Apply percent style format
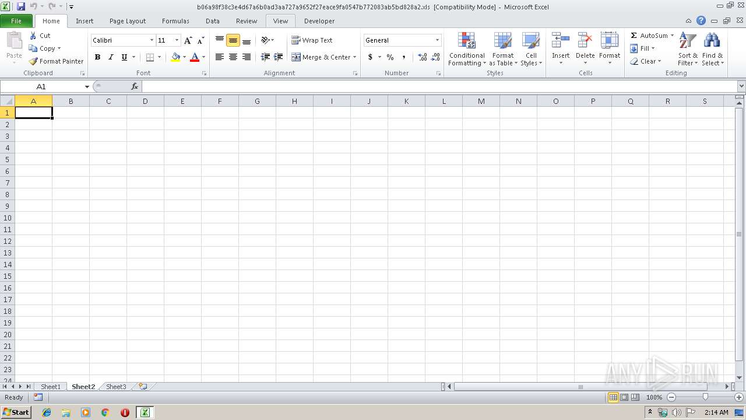Viewport: 746px width, 420px height. (390, 57)
